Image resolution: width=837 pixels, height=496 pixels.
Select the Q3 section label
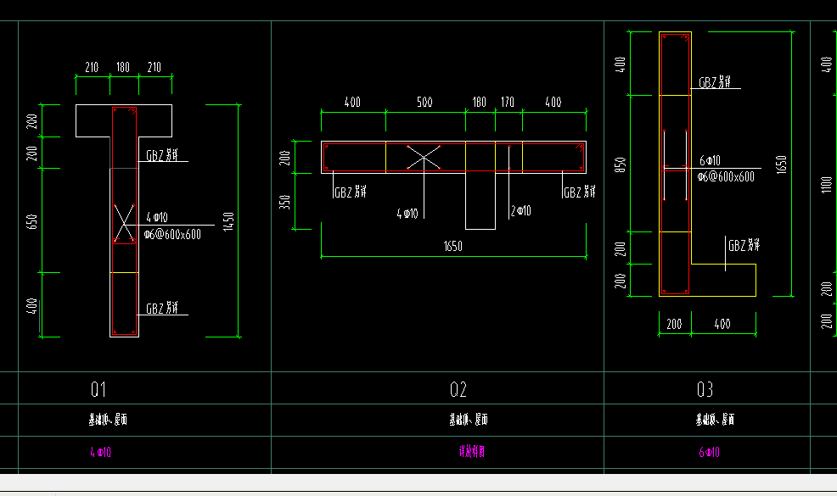[x=705, y=389]
